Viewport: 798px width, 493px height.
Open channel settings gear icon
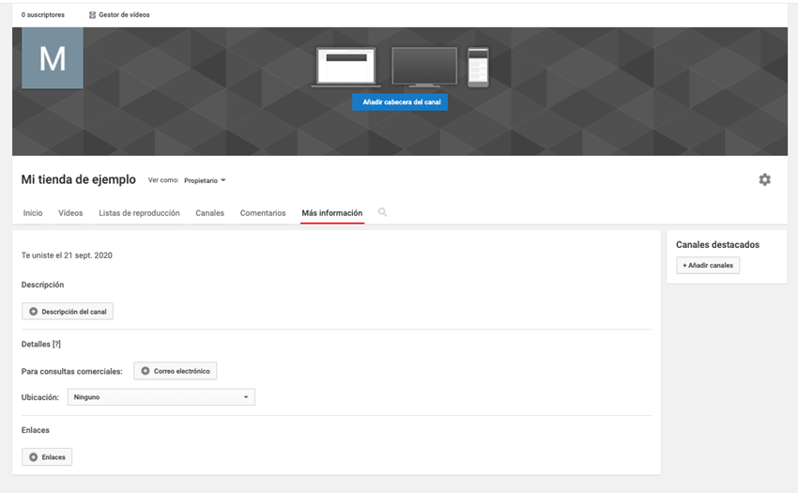point(764,179)
